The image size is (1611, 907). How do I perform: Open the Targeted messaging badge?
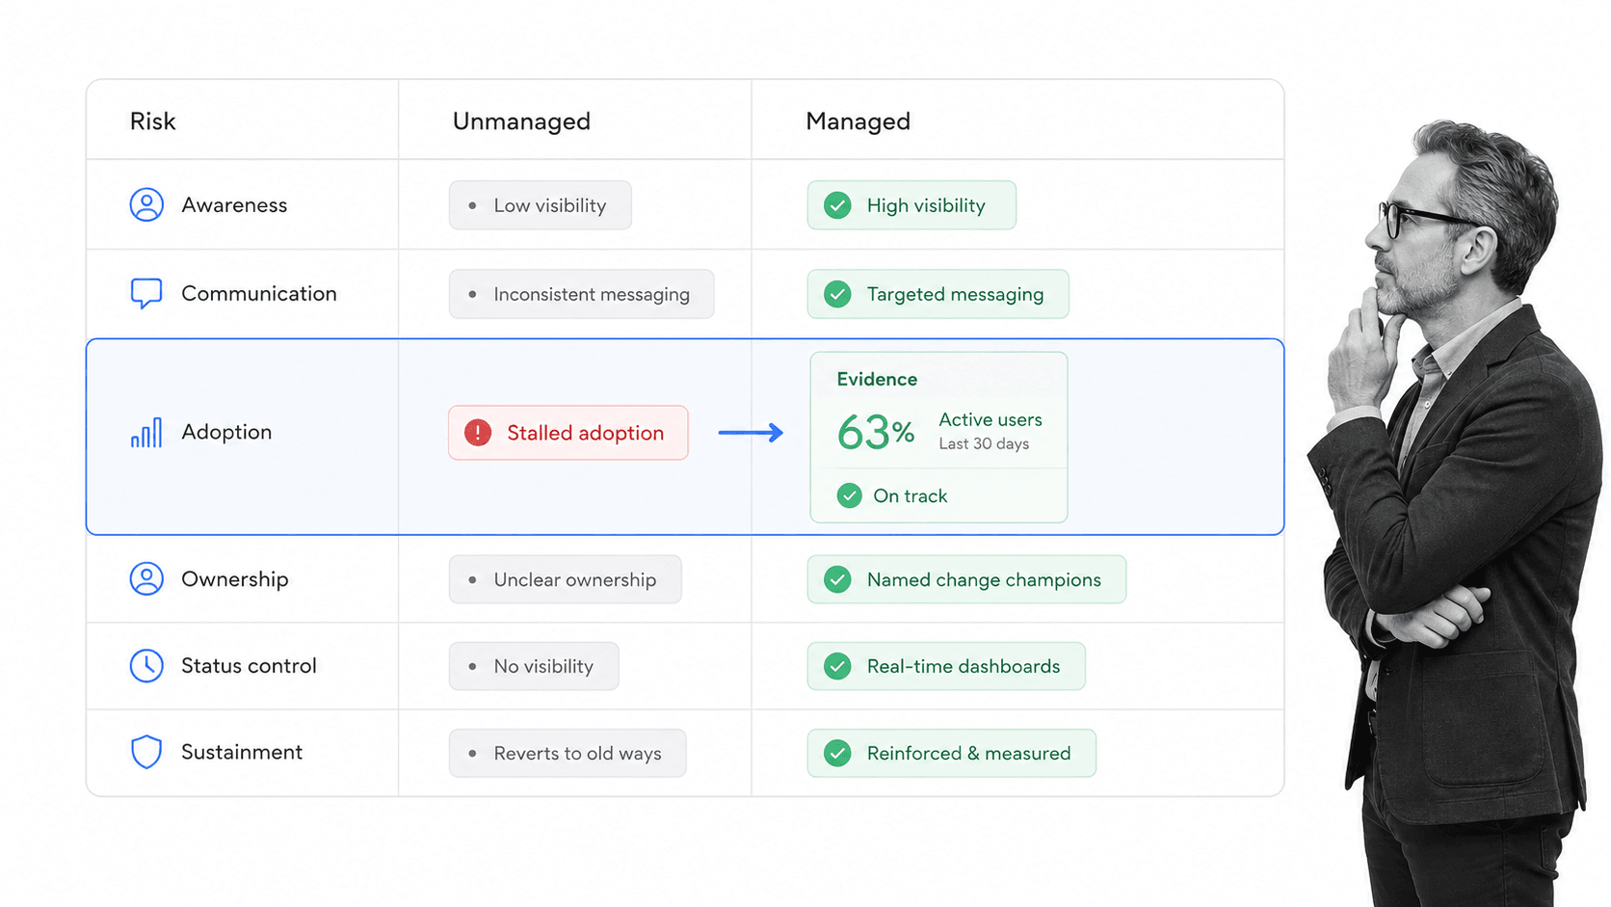click(x=938, y=294)
